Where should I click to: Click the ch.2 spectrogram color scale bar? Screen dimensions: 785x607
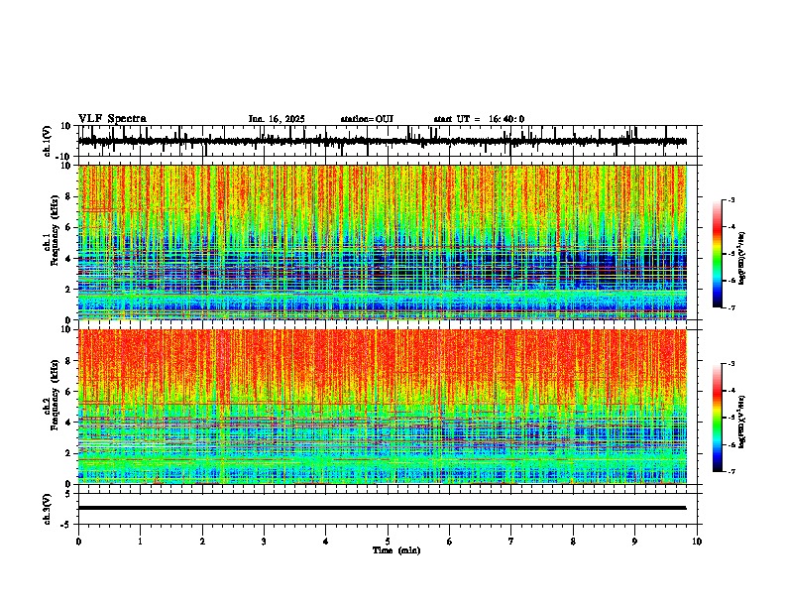click(718, 418)
